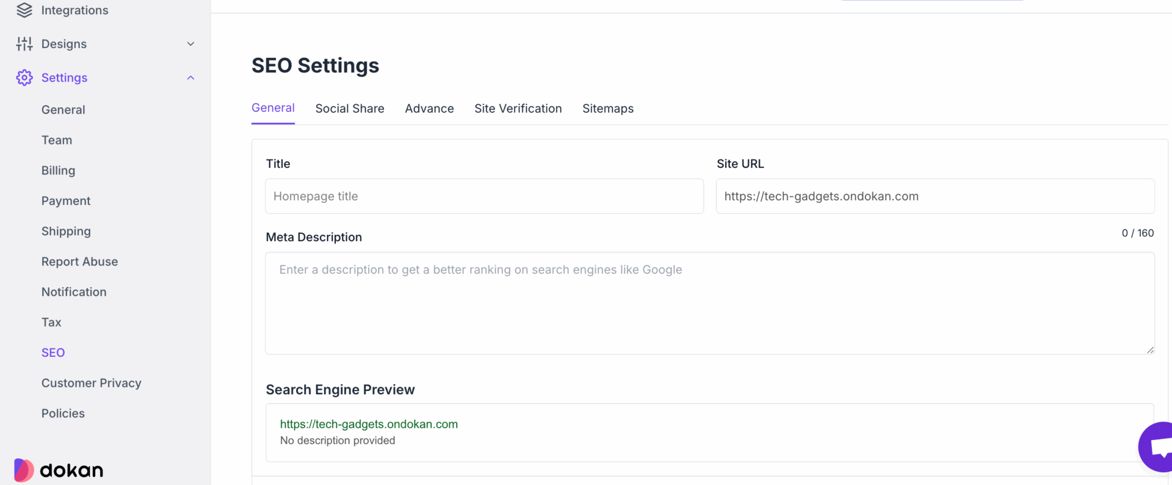Click the preview URL link
The height and width of the screenshot is (485, 1172).
(369, 424)
